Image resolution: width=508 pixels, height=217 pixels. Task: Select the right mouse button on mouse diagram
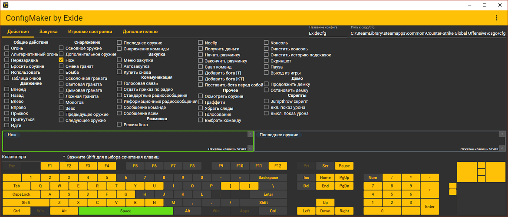495,172
